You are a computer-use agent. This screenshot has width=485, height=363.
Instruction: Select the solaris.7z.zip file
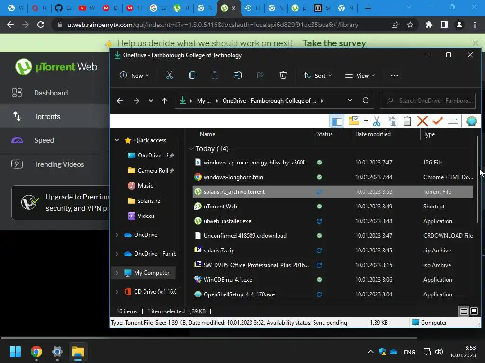[333, 251]
